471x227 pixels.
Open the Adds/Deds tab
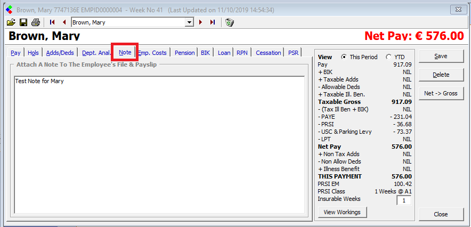pyautogui.click(x=60, y=53)
